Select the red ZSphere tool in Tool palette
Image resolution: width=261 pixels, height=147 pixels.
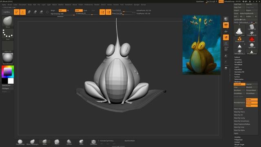(x=252, y=39)
